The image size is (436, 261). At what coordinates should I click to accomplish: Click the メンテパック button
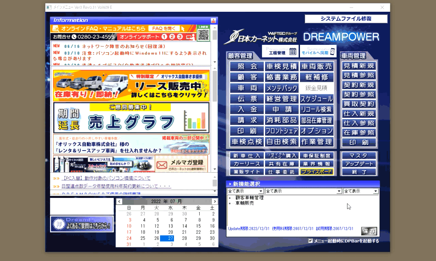(x=282, y=88)
